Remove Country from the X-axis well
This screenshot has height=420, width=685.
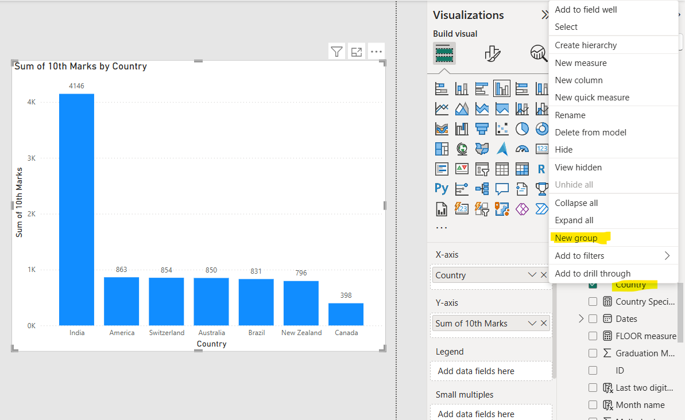coord(543,275)
